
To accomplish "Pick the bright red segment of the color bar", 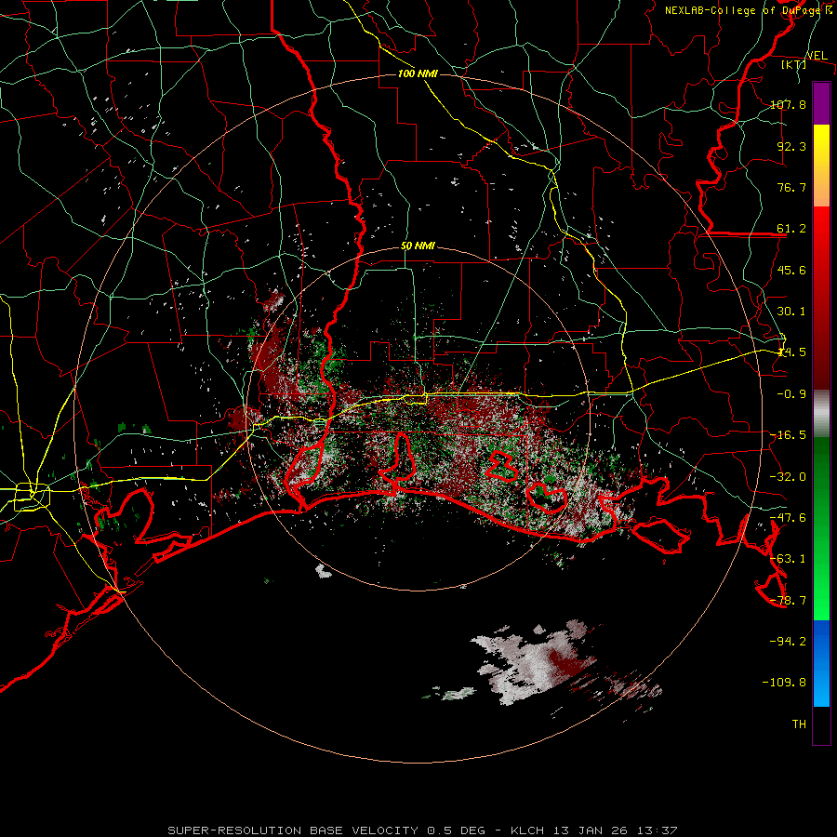I will 821,299.
